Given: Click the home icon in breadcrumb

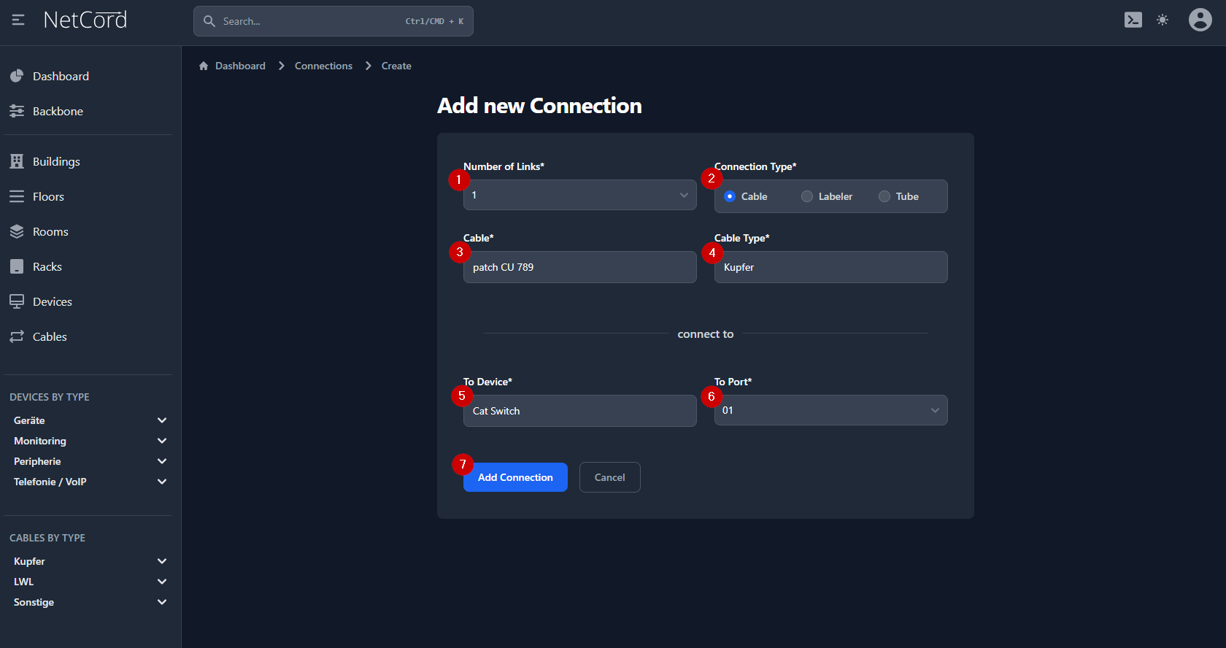Looking at the screenshot, I should click(x=204, y=66).
